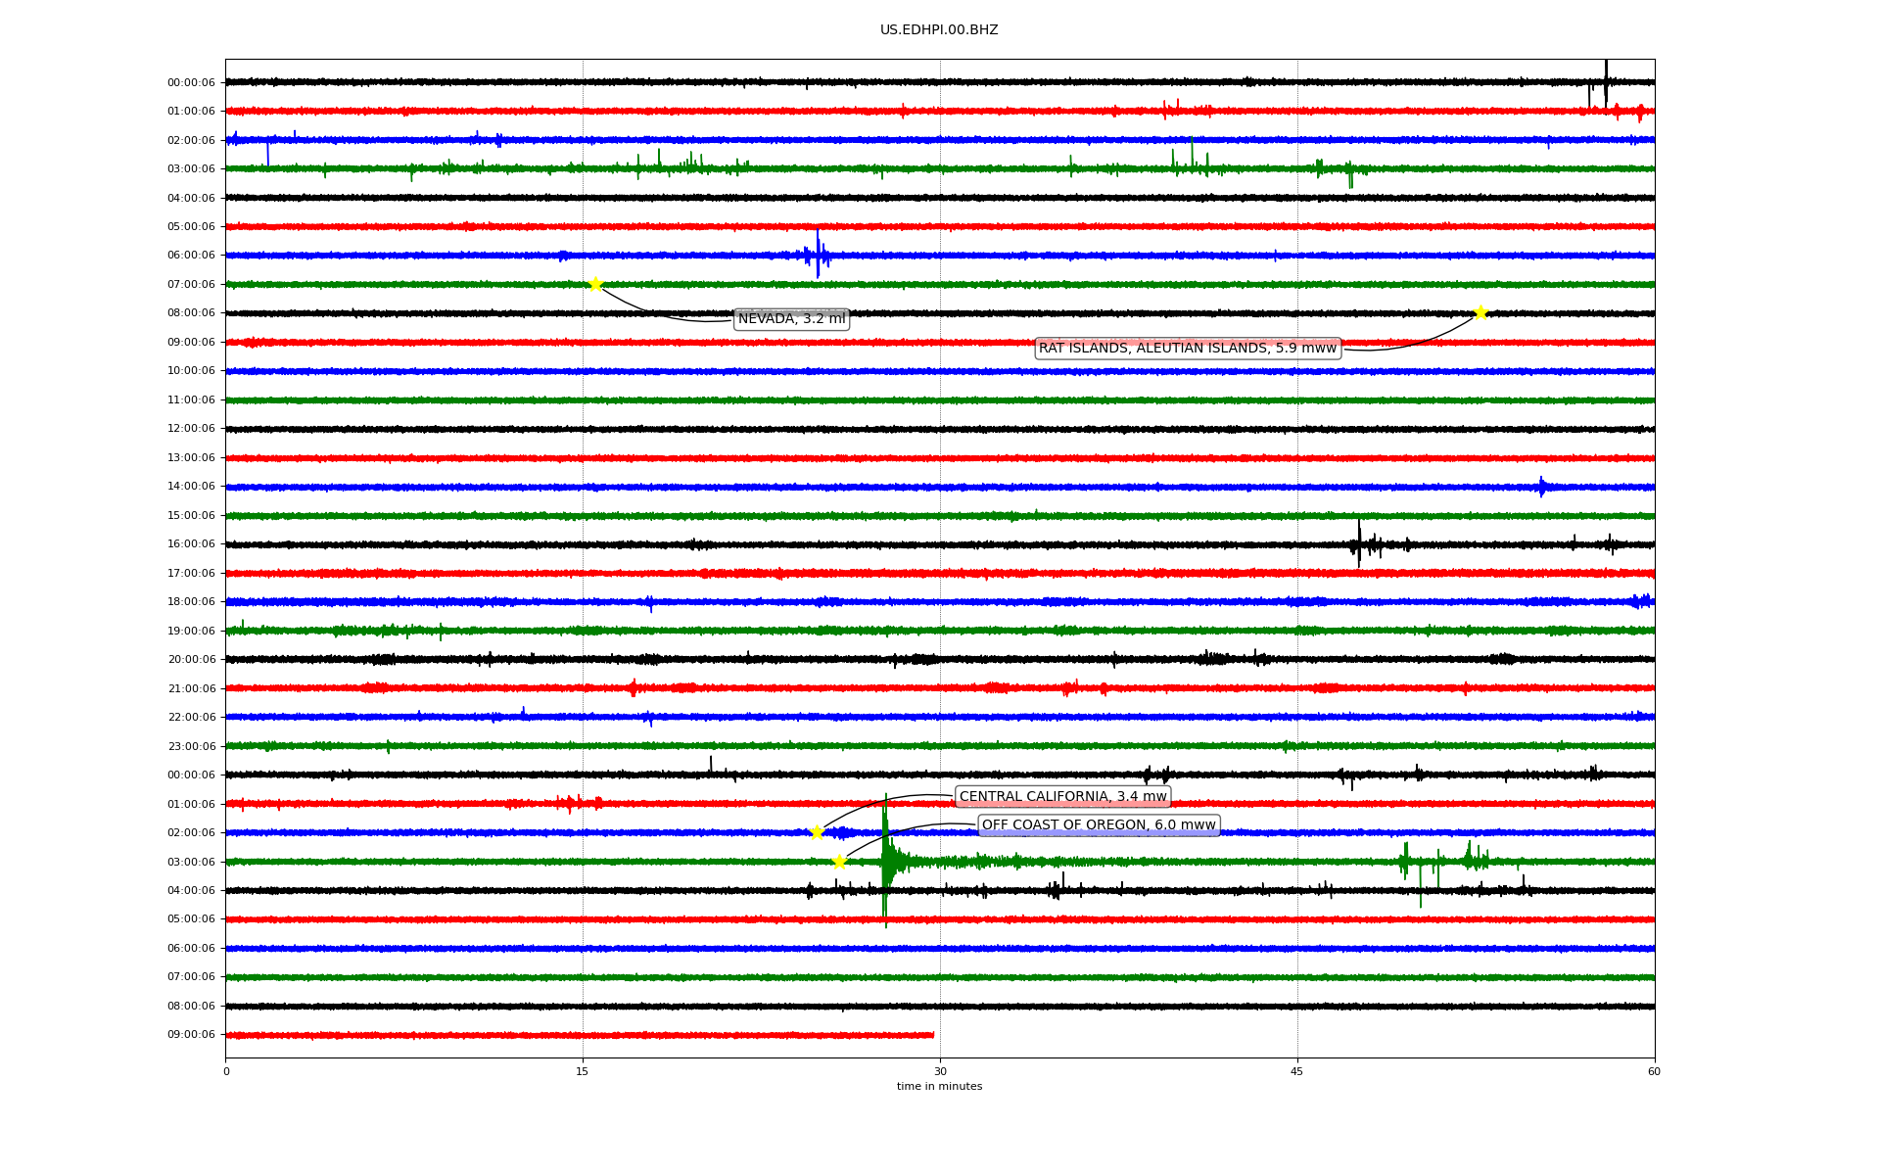
Task: Click the NEVADA, 3.2 ml annotation label
Action: (x=791, y=319)
